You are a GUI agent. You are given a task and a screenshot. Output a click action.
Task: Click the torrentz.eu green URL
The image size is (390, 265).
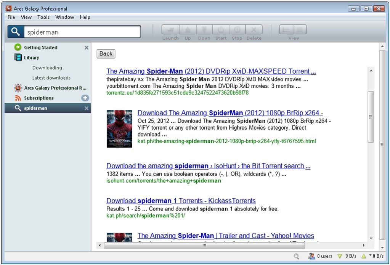point(177,93)
